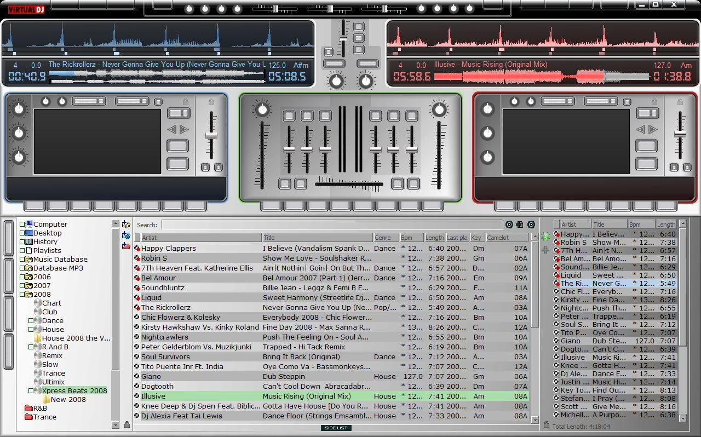Select the Giano Dub Steppin track

(331, 377)
